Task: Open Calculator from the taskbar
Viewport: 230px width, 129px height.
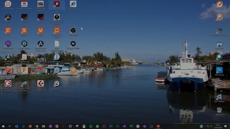Action: [x=84, y=126]
